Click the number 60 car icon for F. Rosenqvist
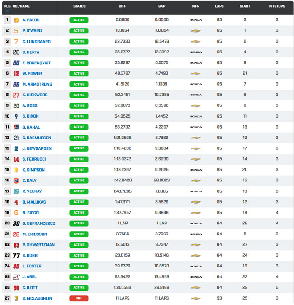 pyautogui.click(x=16, y=63)
